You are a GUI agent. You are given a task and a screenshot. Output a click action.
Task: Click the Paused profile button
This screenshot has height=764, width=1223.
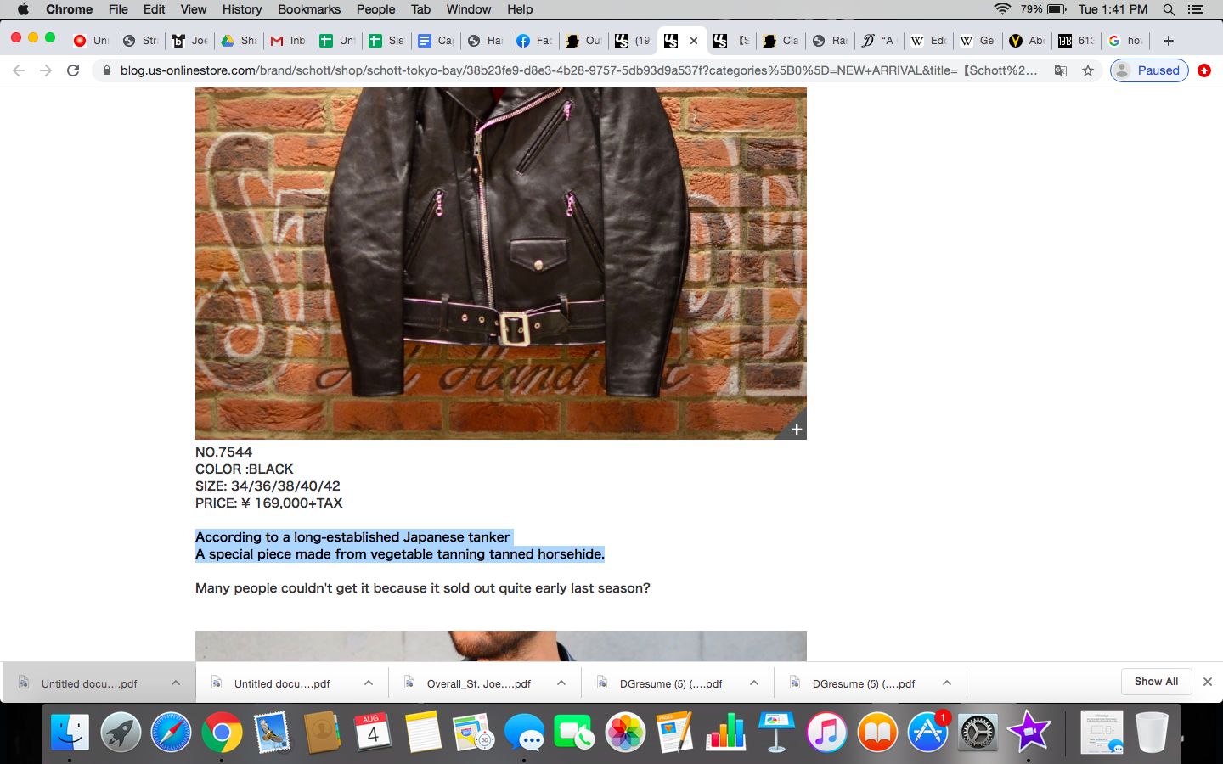(x=1149, y=70)
